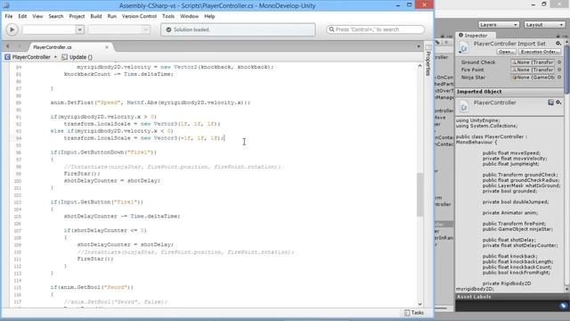Click the Imported Object PlayerController script icon
The width and height of the screenshot is (570, 321).
(463, 107)
